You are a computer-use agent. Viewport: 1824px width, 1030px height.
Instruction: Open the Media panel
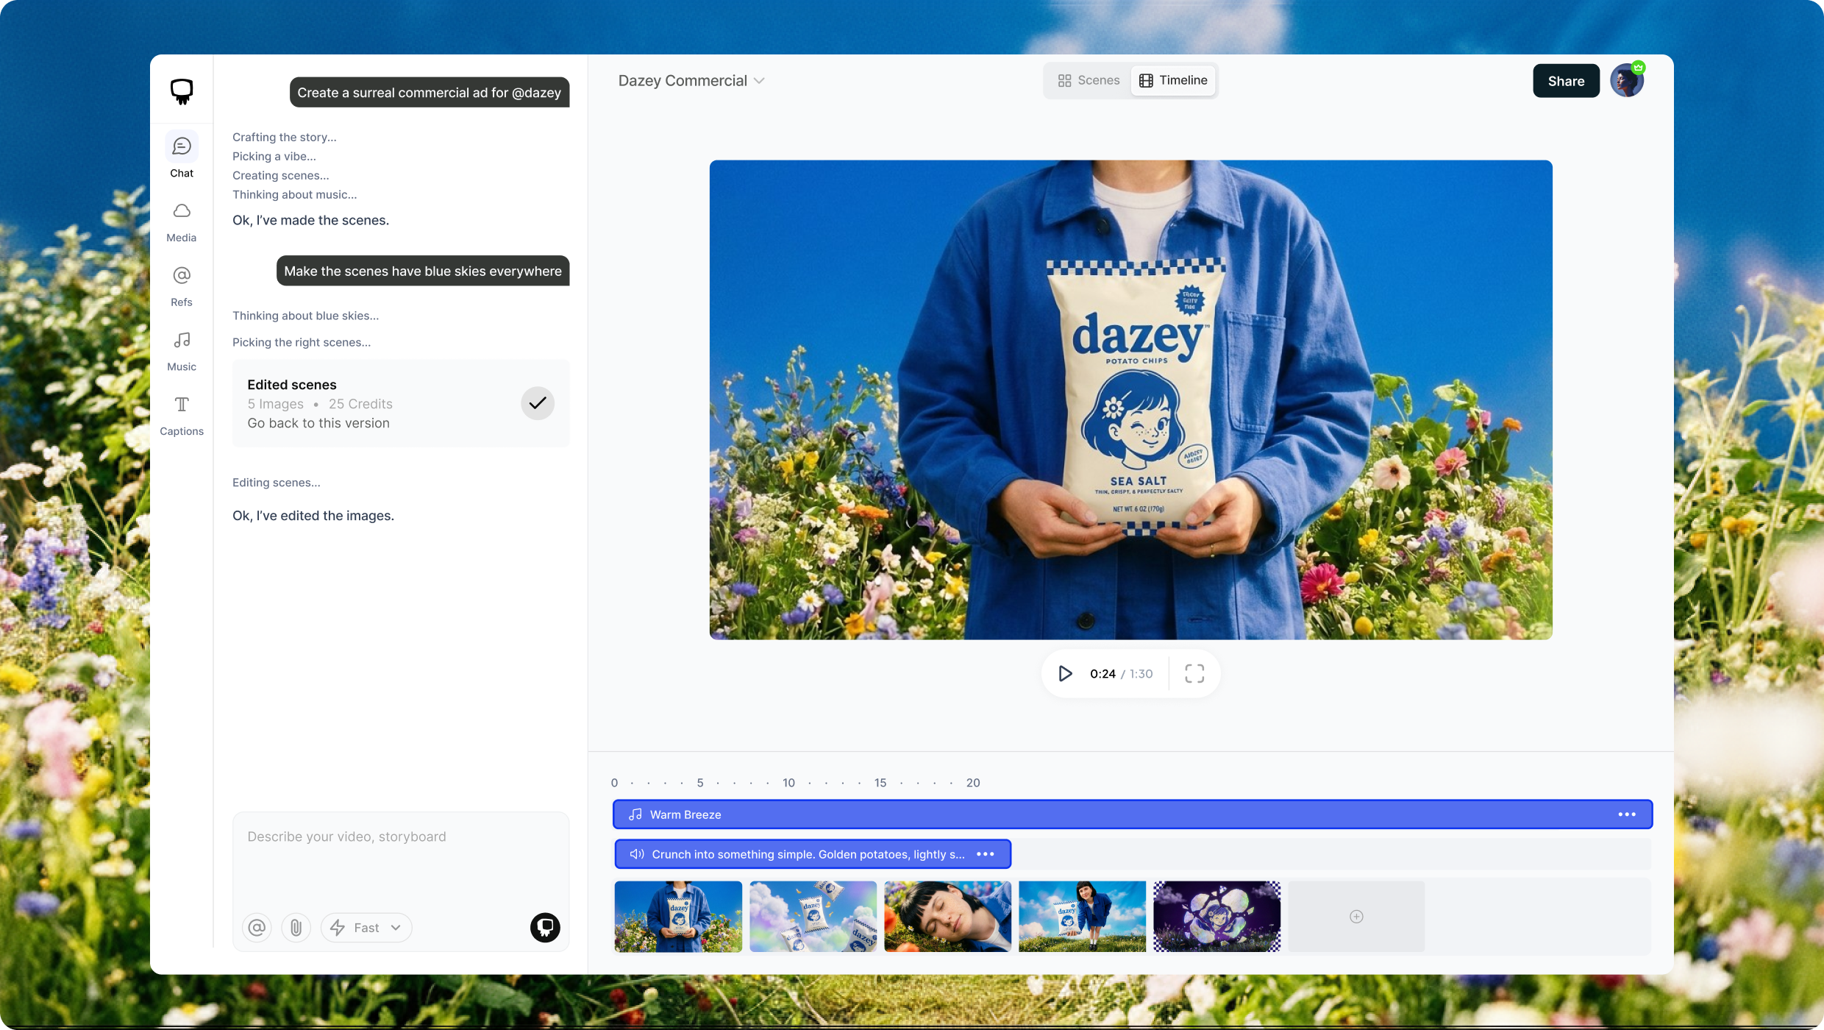182,221
